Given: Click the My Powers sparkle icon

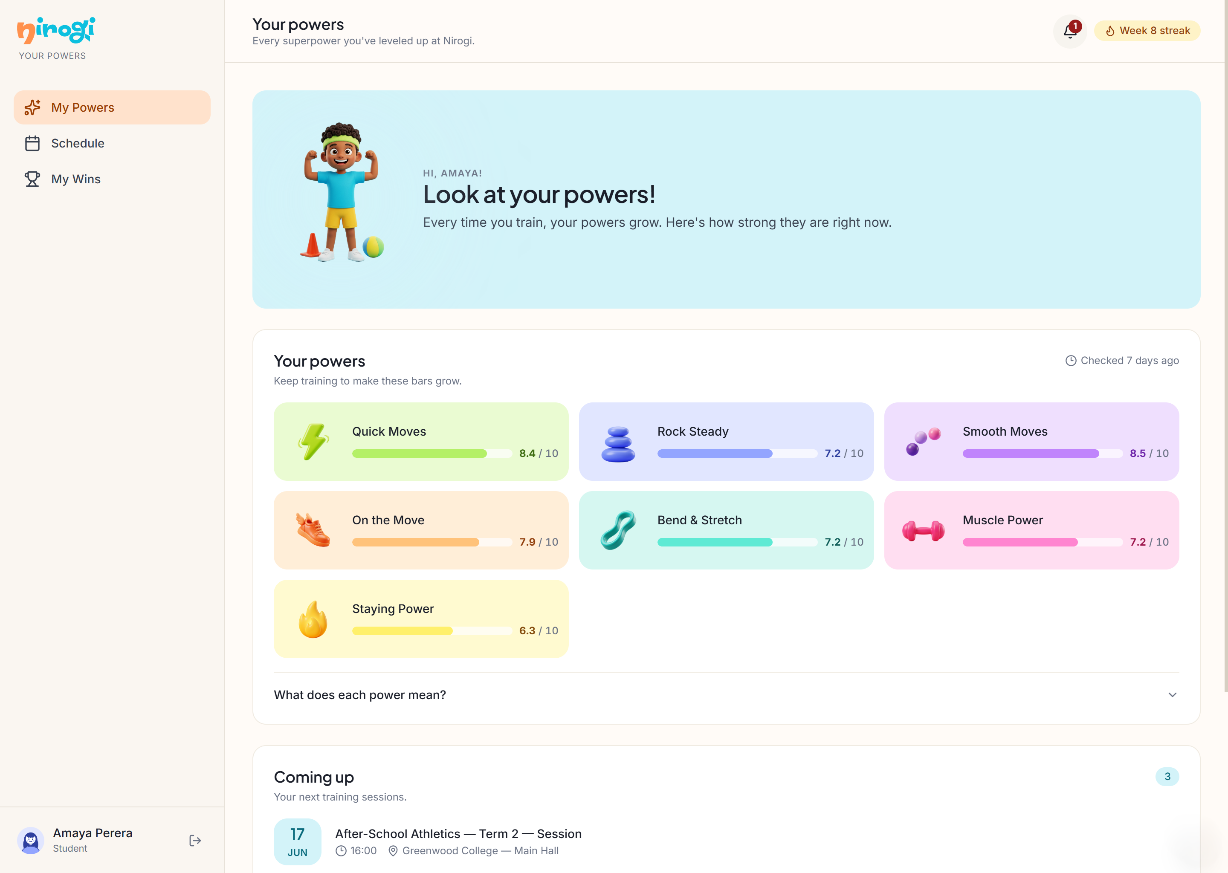Looking at the screenshot, I should [x=32, y=107].
